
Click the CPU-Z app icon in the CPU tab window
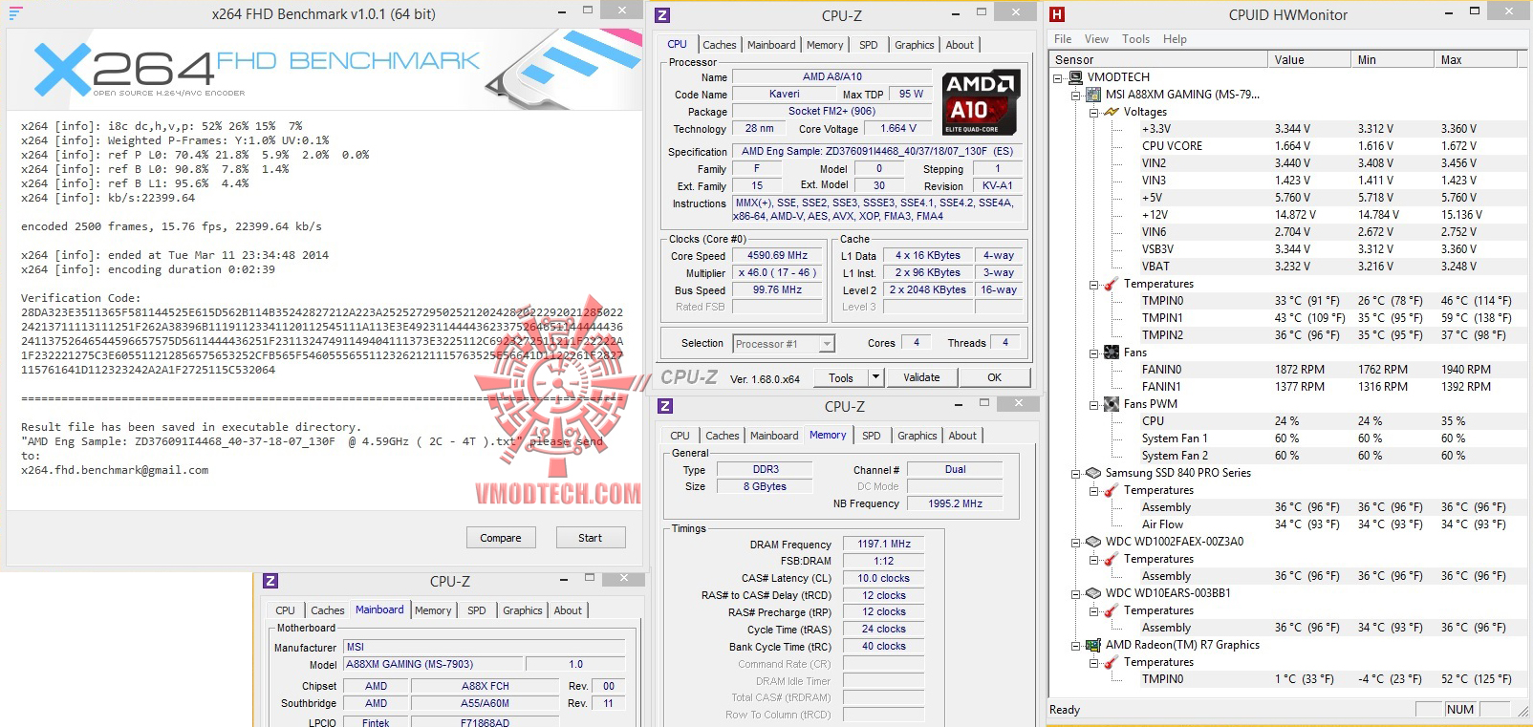click(x=662, y=15)
